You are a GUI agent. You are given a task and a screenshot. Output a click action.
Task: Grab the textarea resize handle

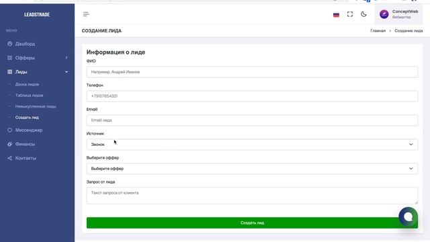(x=417, y=202)
